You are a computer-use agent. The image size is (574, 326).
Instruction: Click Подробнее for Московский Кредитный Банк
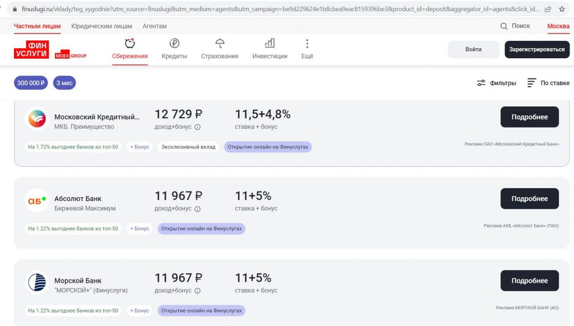click(529, 117)
